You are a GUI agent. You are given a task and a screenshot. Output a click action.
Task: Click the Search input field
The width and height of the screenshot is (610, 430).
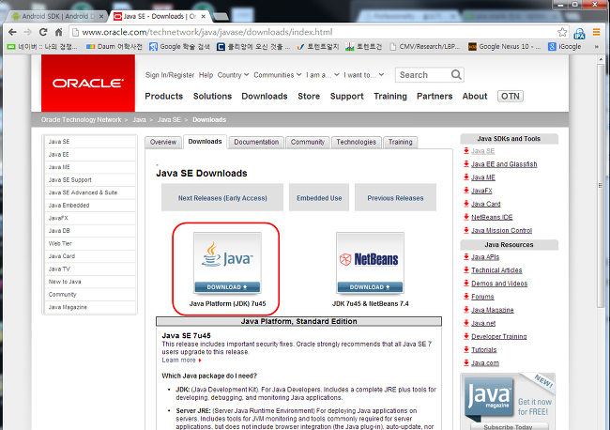tap(423, 75)
